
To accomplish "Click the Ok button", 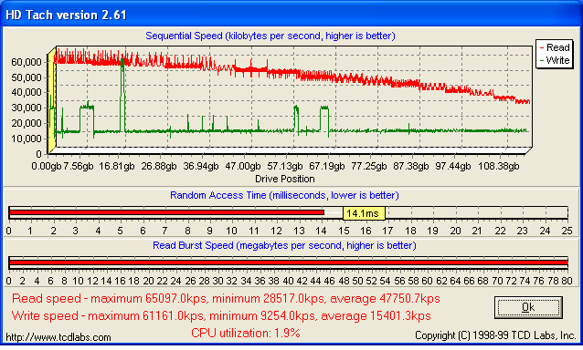I will tap(528, 307).
